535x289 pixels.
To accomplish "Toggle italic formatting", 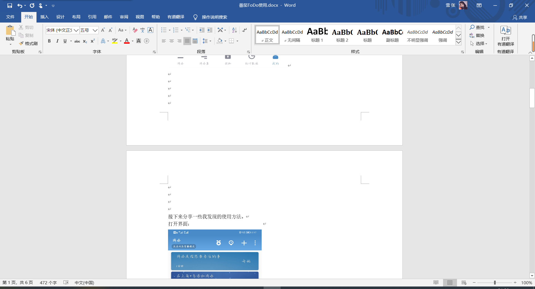I will click(57, 41).
